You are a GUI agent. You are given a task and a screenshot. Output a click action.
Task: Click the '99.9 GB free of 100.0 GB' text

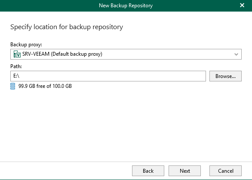(x=45, y=86)
